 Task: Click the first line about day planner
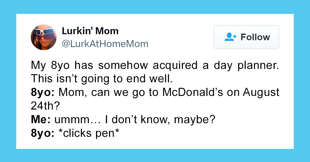coord(155,66)
